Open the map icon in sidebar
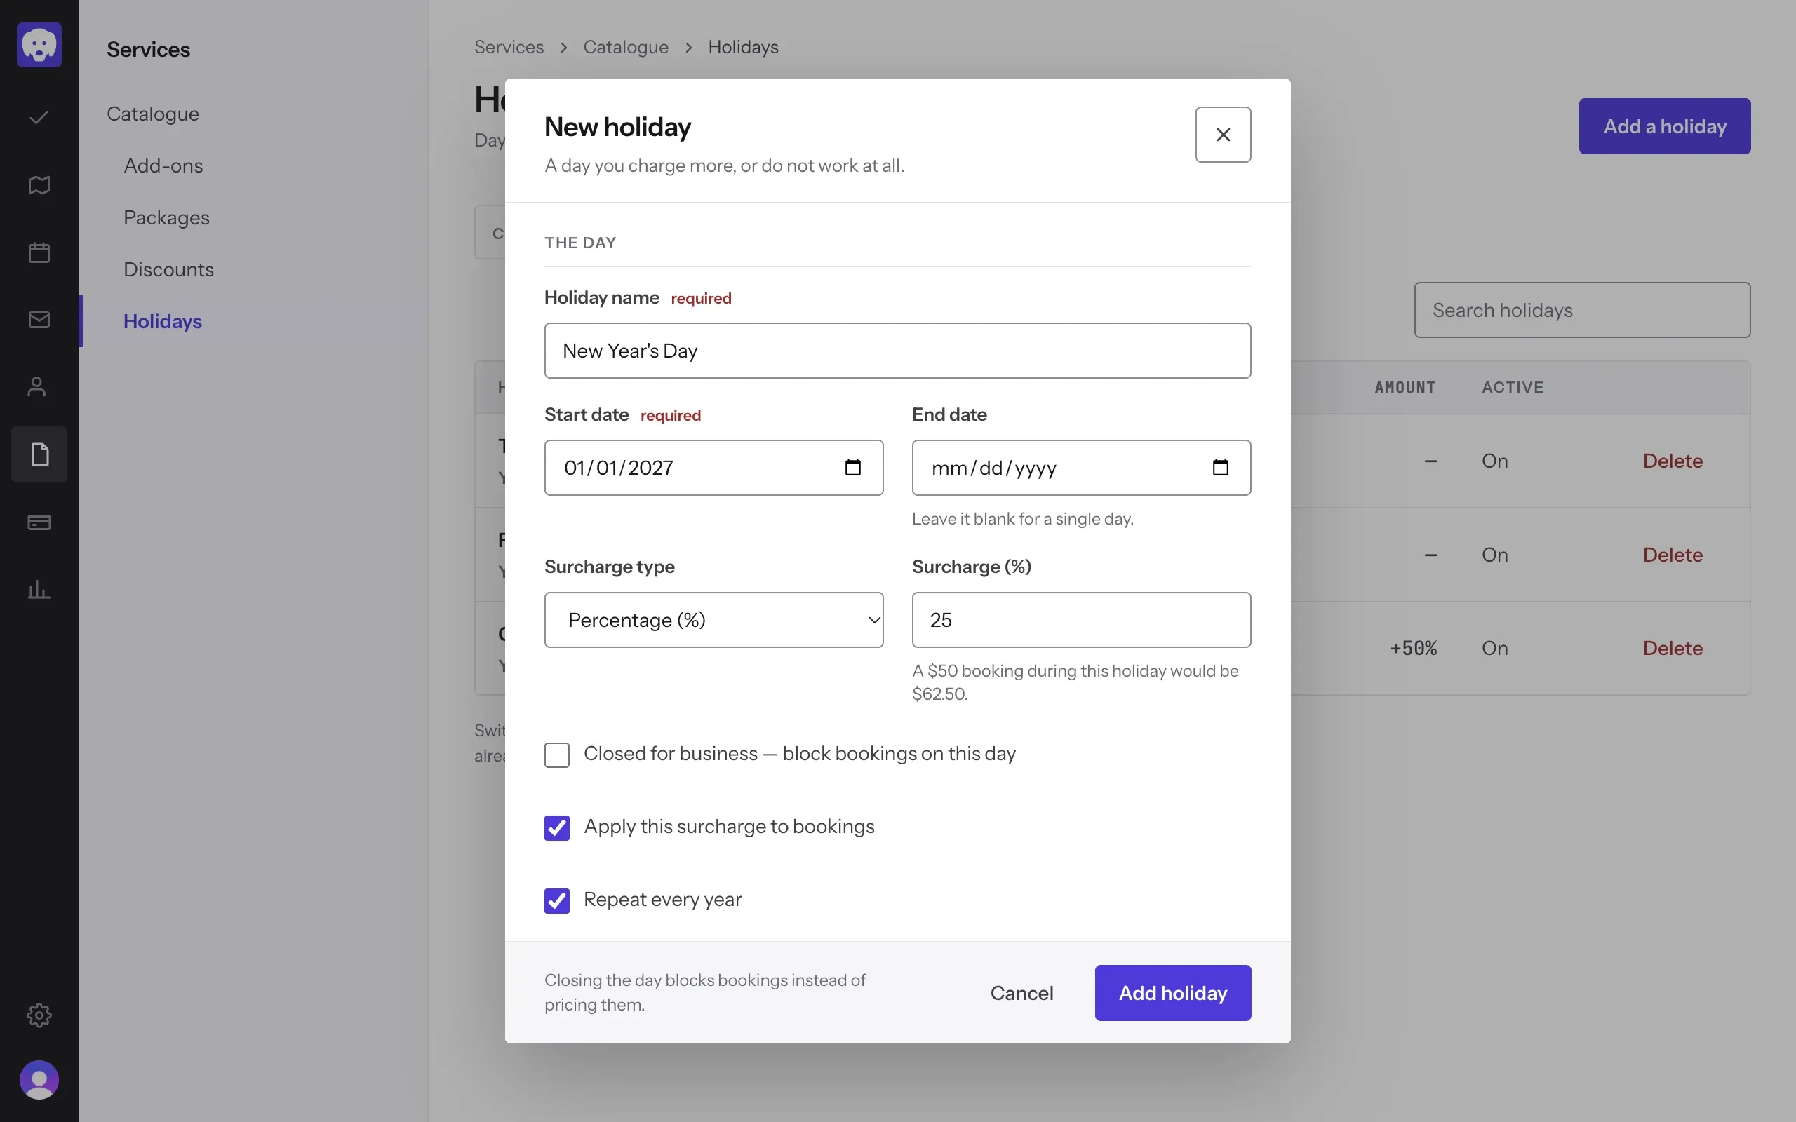This screenshot has height=1122, width=1796. 39,184
